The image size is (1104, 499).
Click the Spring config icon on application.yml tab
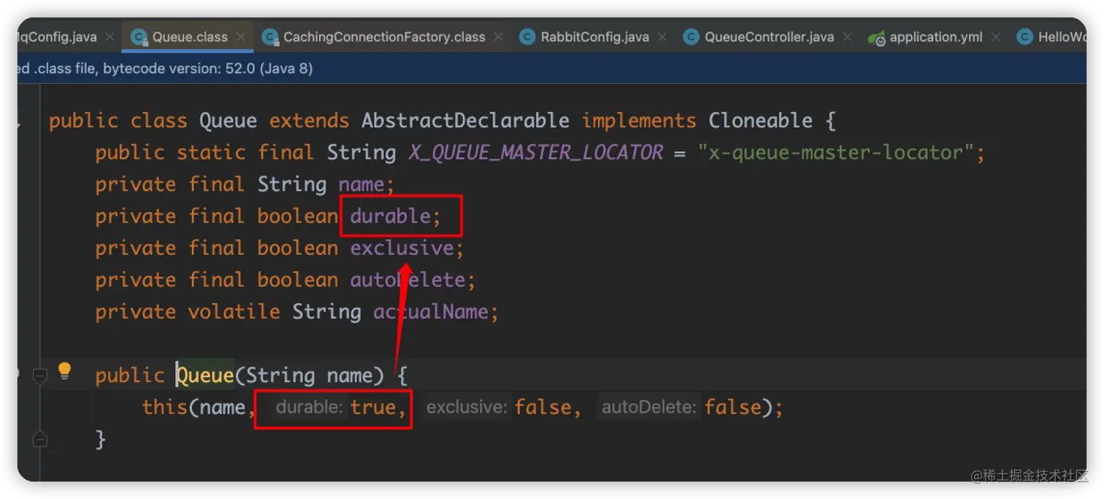point(876,38)
